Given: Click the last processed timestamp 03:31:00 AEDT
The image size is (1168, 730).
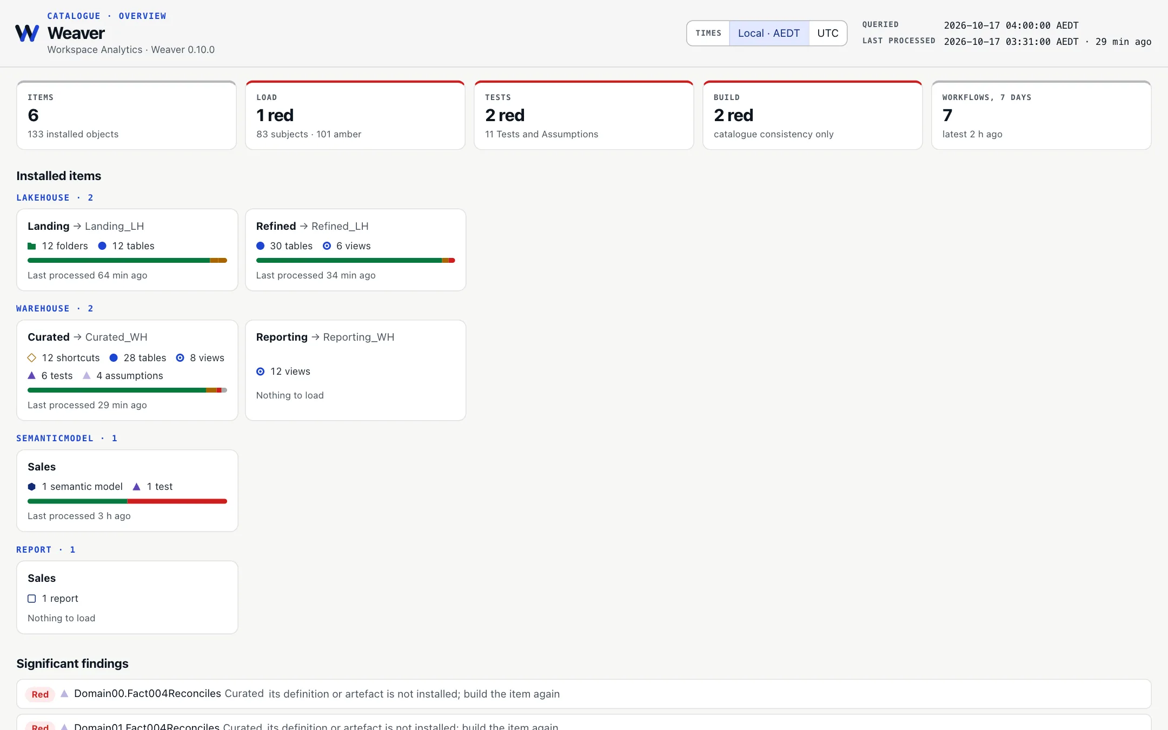Looking at the screenshot, I should tap(1011, 42).
